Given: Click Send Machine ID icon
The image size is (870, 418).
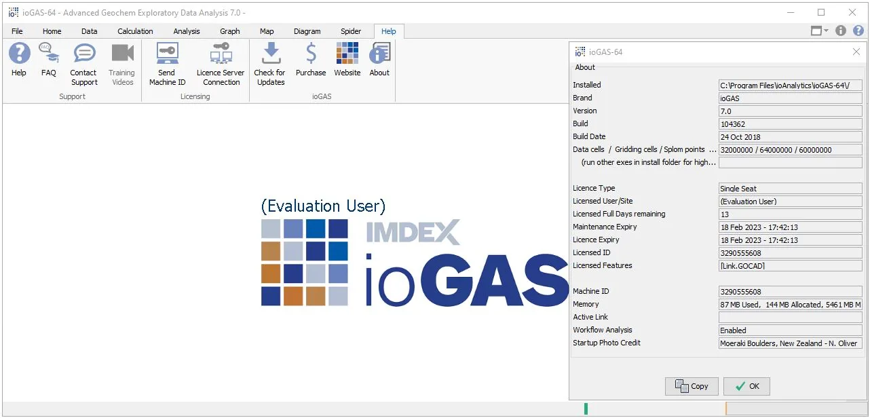Looking at the screenshot, I should coord(167,53).
